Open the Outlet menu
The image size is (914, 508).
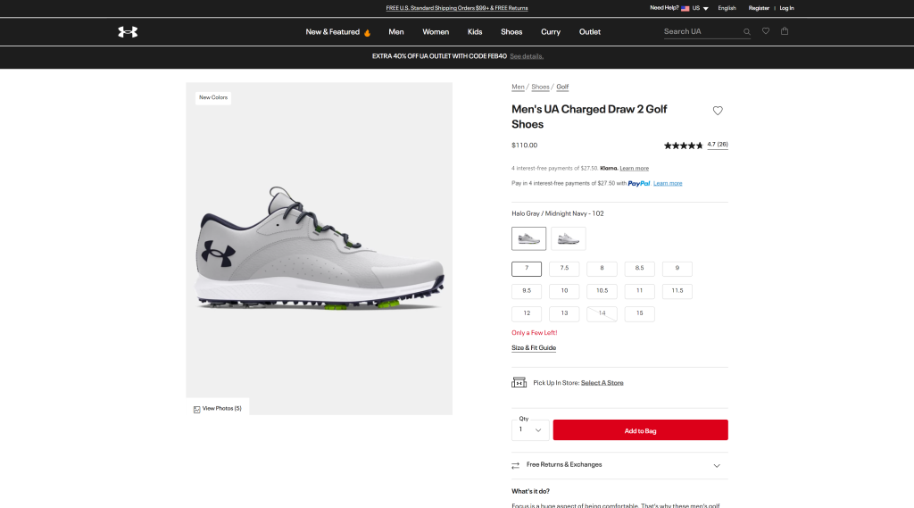(x=589, y=32)
